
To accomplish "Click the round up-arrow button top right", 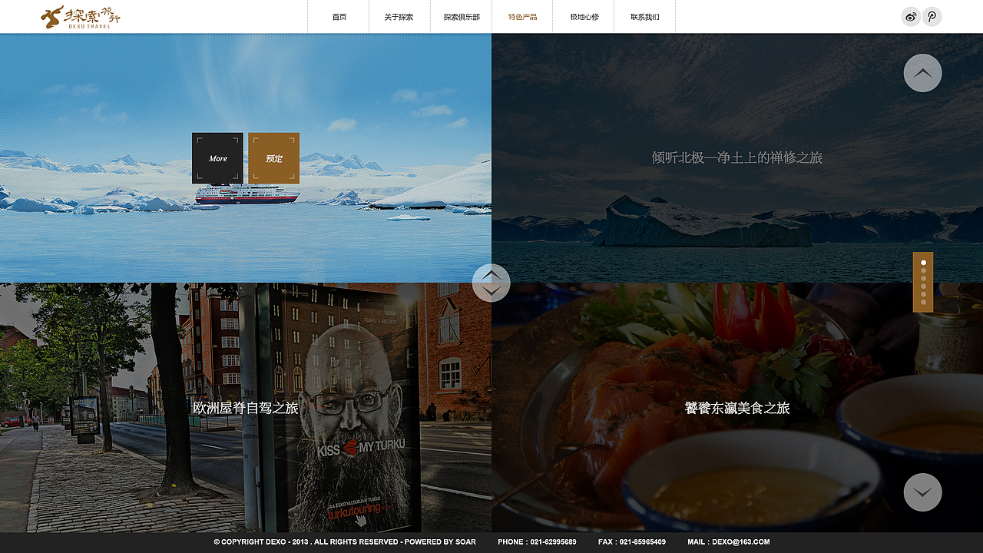I will [x=923, y=73].
